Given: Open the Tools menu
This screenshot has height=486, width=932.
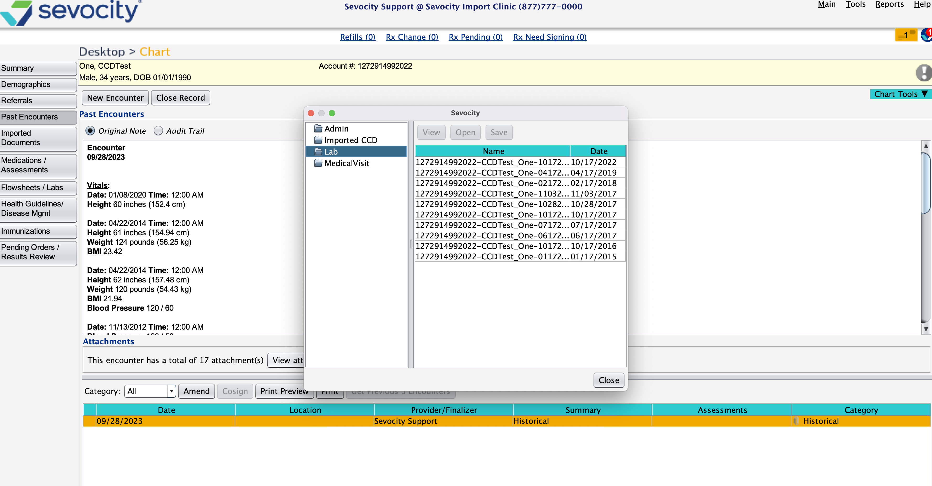Looking at the screenshot, I should coord(855,4).
